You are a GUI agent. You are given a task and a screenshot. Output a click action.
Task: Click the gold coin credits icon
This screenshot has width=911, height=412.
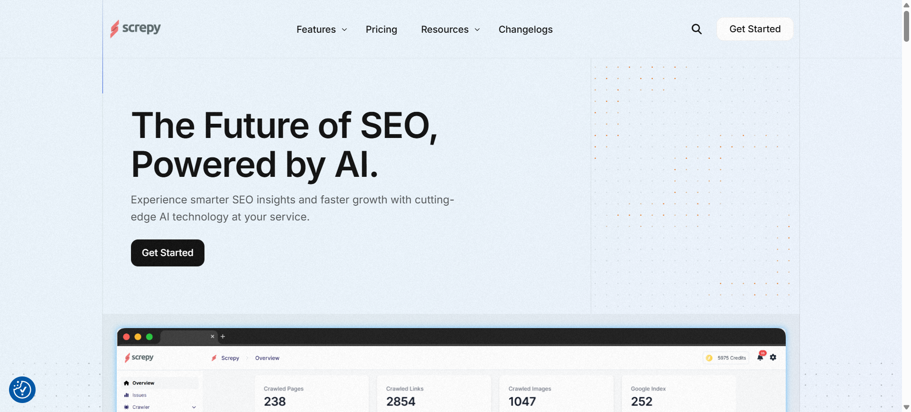[x=709, y=358]
